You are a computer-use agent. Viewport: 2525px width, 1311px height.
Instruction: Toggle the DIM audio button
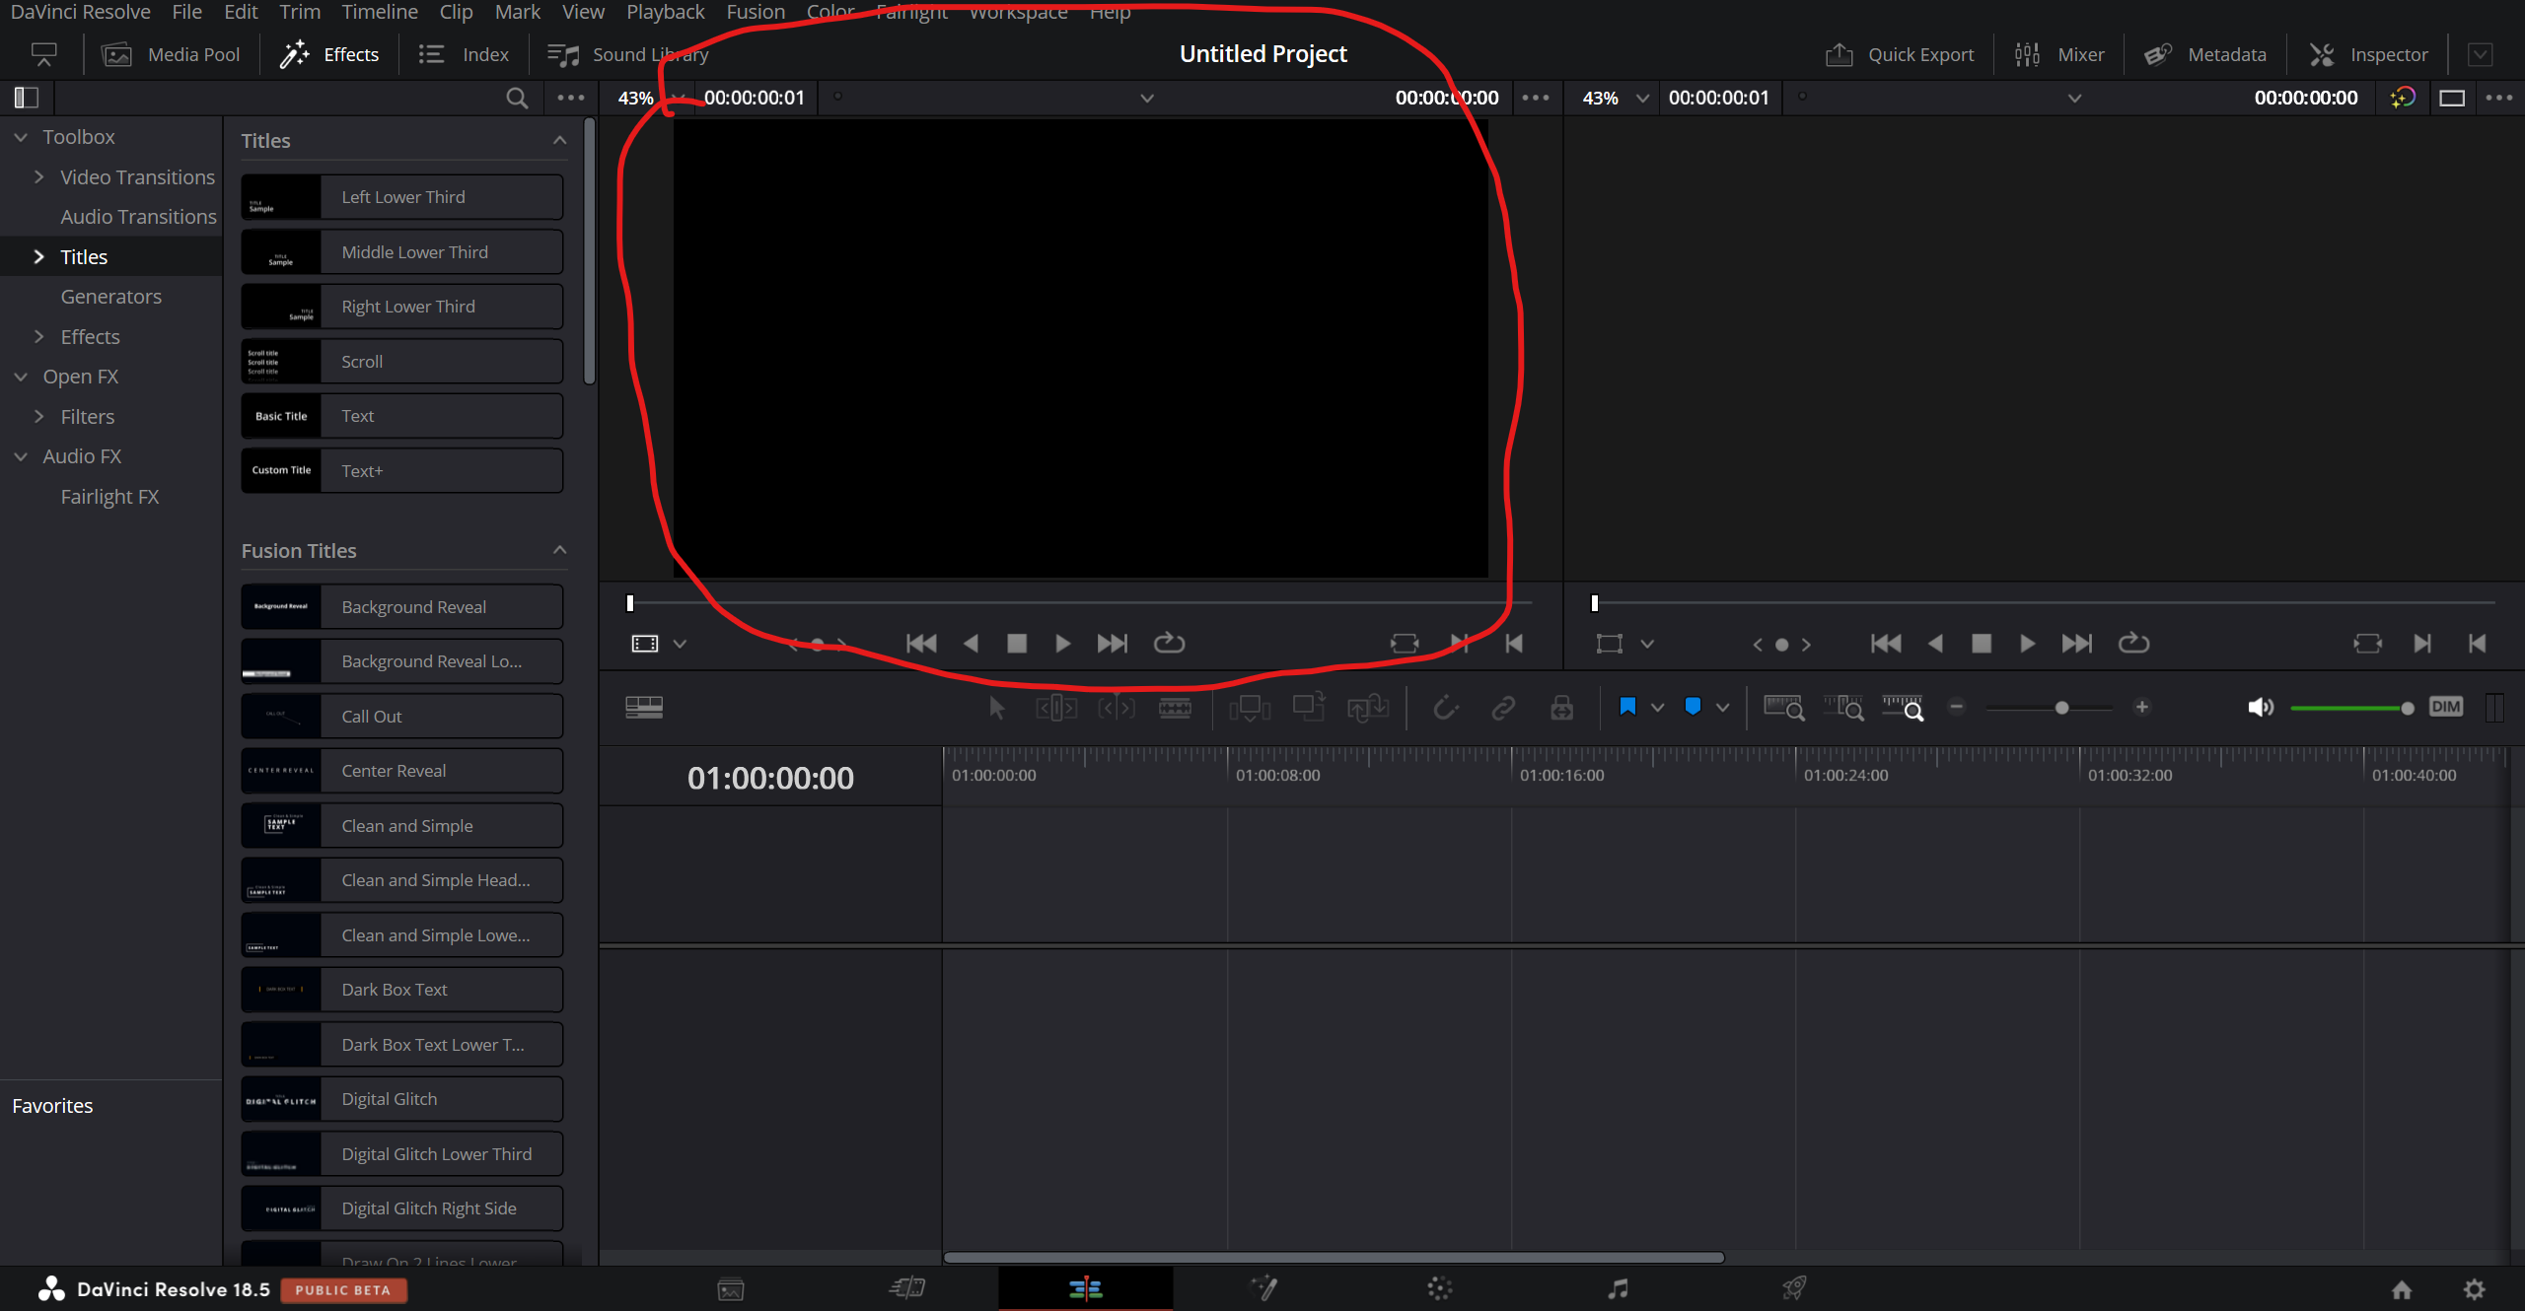[2446, 707]
